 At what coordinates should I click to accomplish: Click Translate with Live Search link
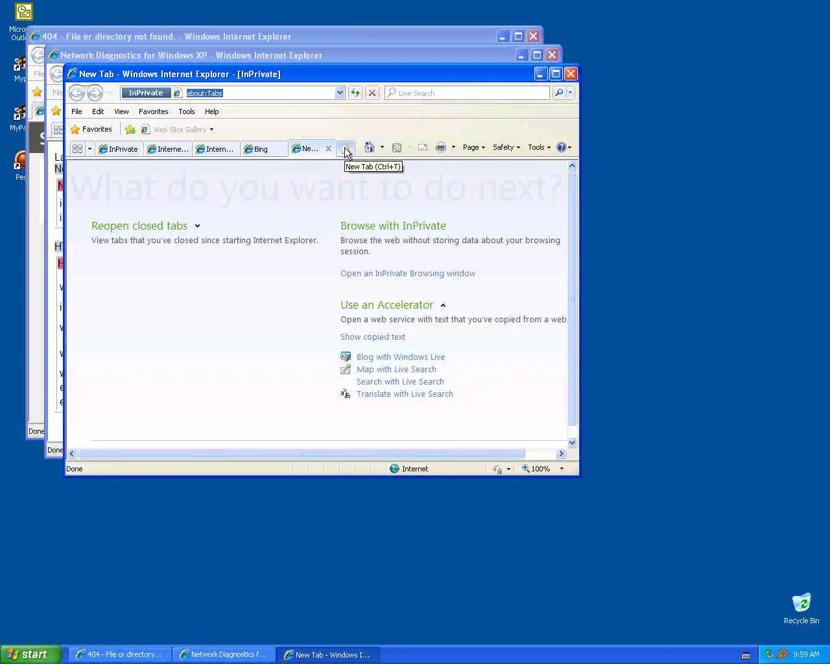(x=405, y=394)
